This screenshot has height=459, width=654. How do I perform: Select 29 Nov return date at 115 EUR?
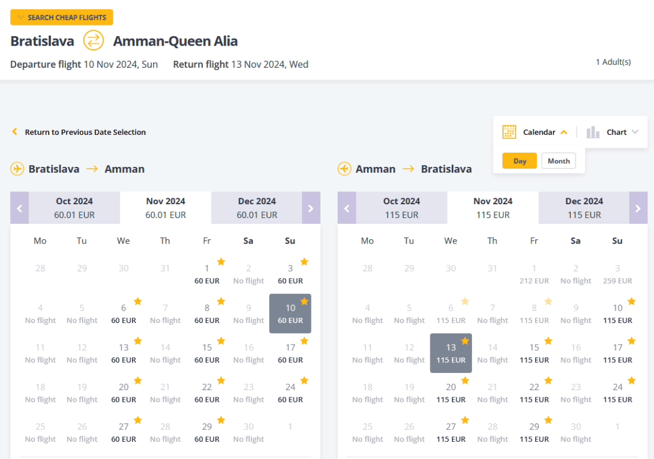(x=534, y=432)
